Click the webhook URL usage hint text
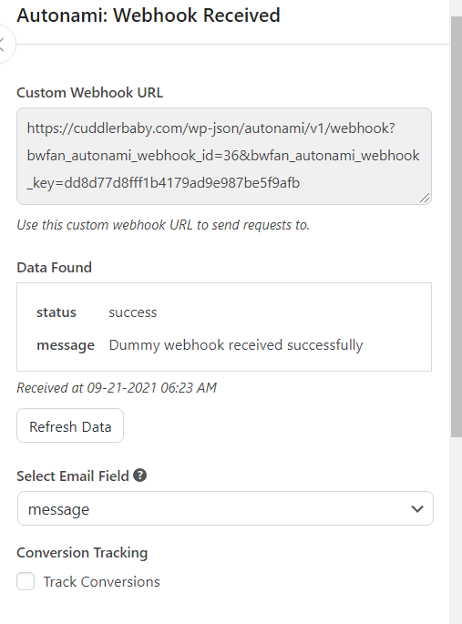The height and width of the screenshot is (624, 462). pyautogui.click(x=163, y=225)
